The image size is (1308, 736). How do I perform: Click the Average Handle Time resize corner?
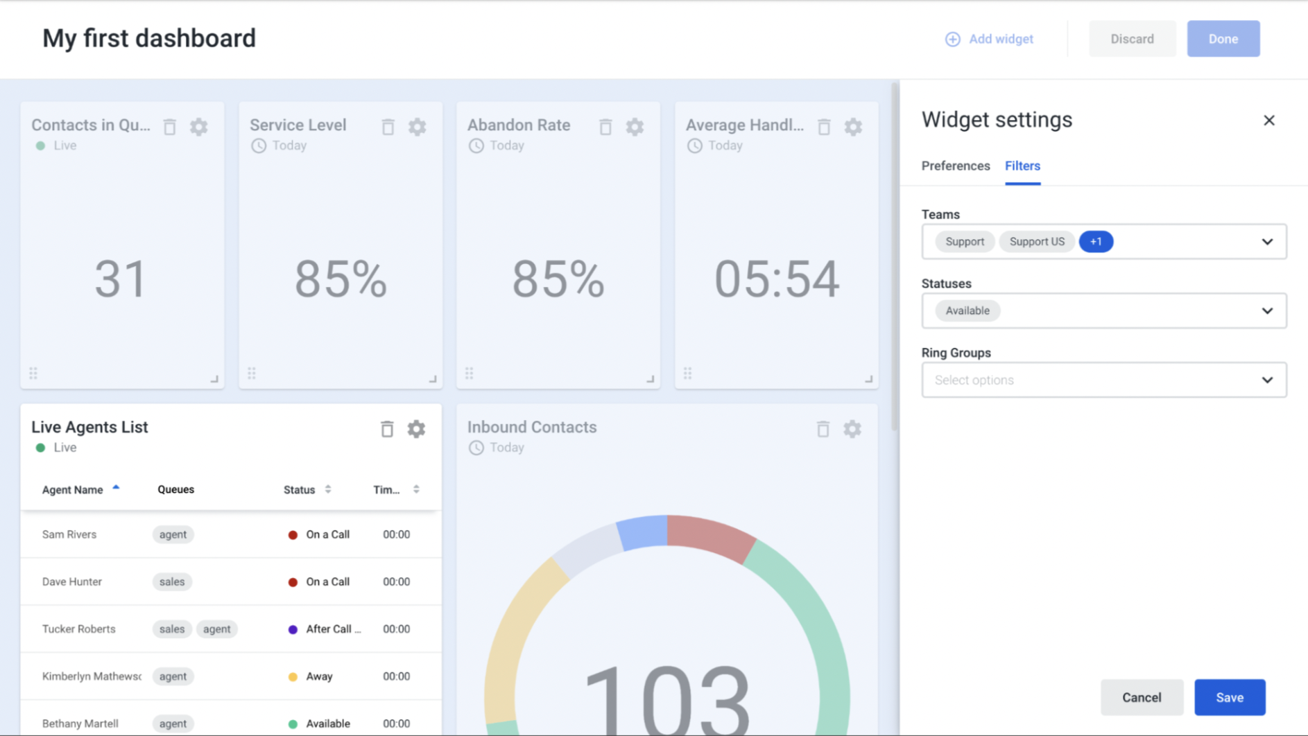pyautogui.click(x=869, y=379)
